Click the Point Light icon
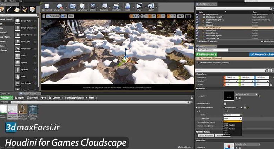 [x=18, y=42]
